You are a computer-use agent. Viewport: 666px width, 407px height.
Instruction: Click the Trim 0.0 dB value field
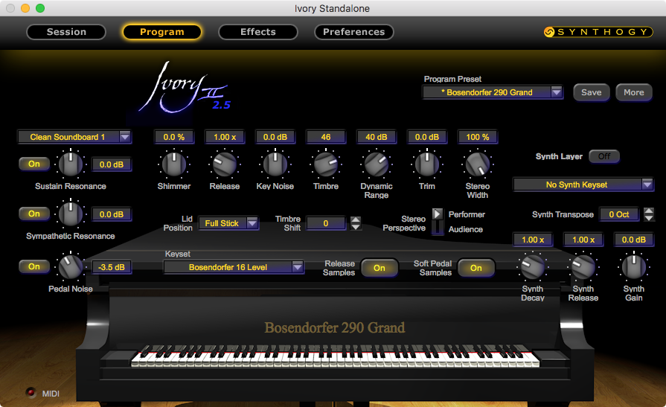[427, 137]
